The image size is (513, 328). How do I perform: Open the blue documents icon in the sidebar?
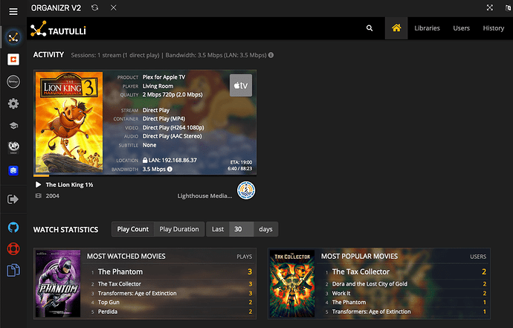pyautogui.click(x=13, y=271)
